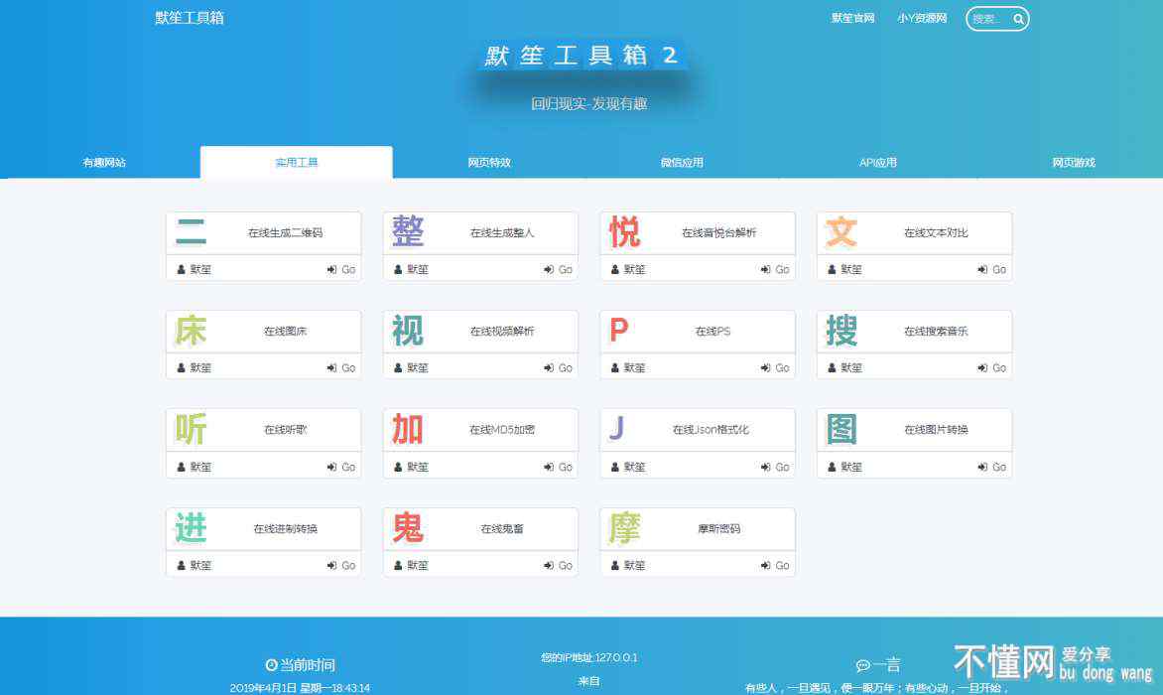Click the 默笙工具箱 site logo text

(190, 18)
